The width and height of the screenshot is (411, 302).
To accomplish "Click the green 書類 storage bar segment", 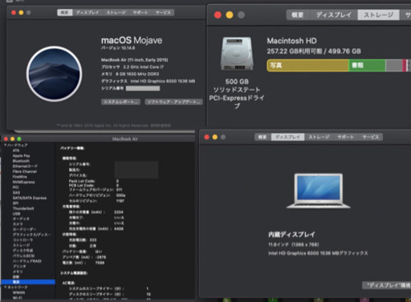I will [367, 66].
